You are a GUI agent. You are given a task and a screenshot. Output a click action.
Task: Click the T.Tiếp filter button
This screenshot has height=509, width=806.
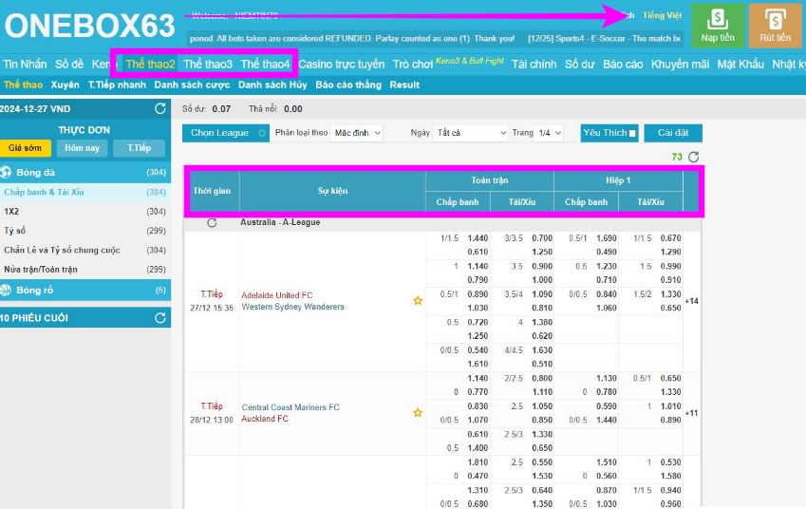[x=140, y=148]
